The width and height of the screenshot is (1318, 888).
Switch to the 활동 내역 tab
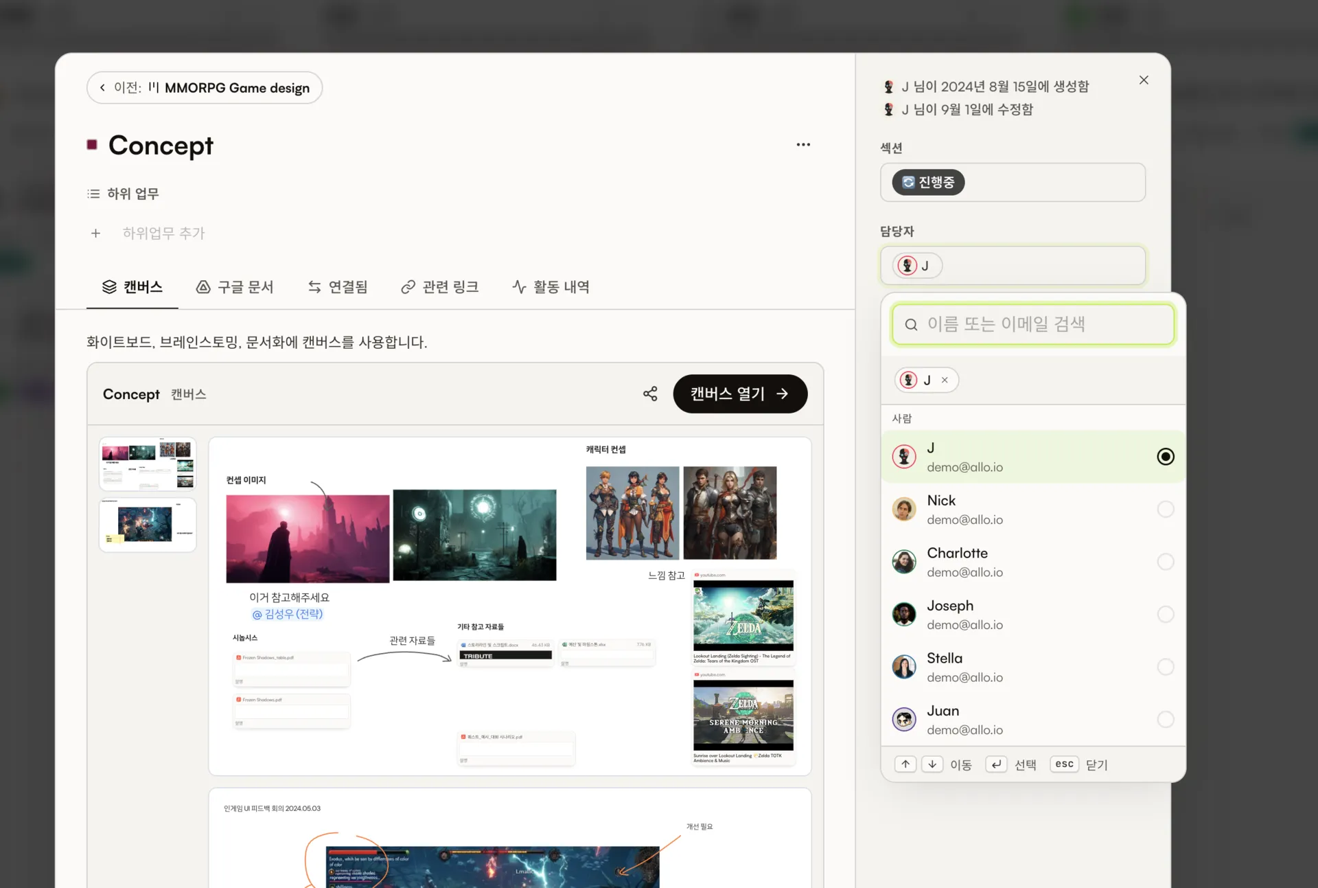pyautogui.click(x=551, y=287)
